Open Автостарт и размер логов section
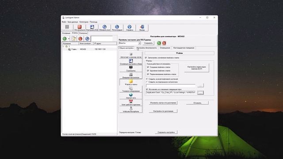Viewport: 283px width, 159px height. click(131, 55)
